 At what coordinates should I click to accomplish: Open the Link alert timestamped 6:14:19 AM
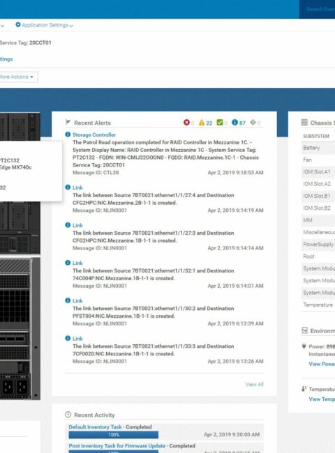tap(77, 187)
